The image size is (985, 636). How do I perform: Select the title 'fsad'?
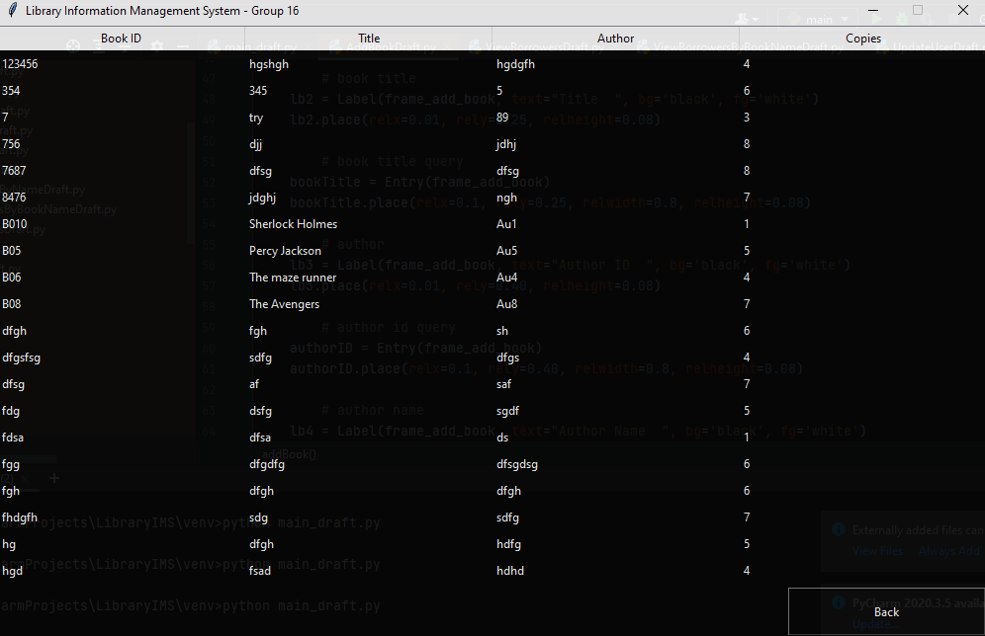coord(260,571)
